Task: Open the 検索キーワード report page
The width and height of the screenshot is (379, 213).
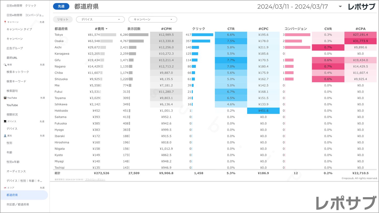Action: pos(16,81)
